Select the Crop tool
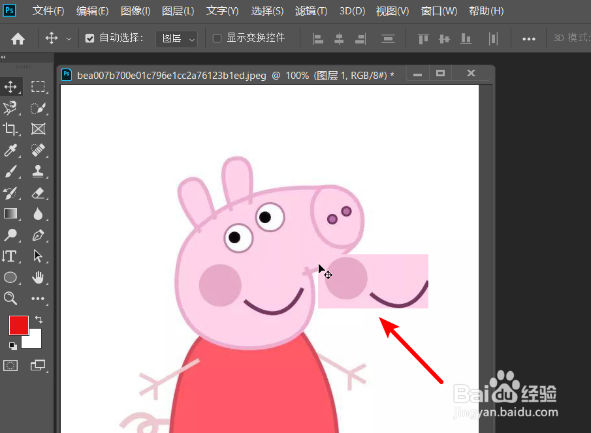This screenshot has width=591, height=433. [10, 129]
